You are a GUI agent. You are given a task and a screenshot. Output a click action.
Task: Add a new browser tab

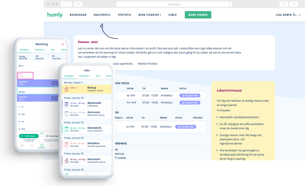[x=302, y=5]
